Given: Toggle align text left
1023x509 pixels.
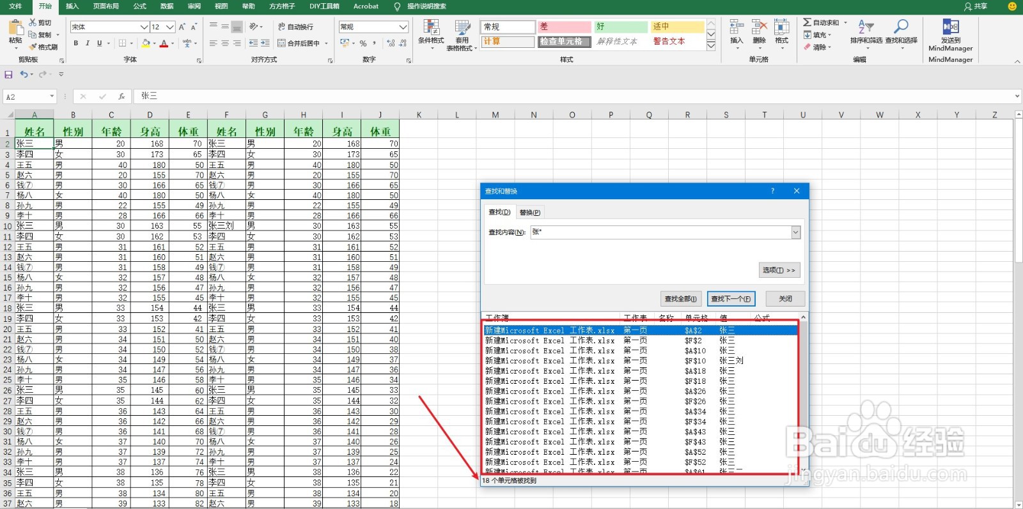Looking at the screenshot, I should tap(214, 43).
